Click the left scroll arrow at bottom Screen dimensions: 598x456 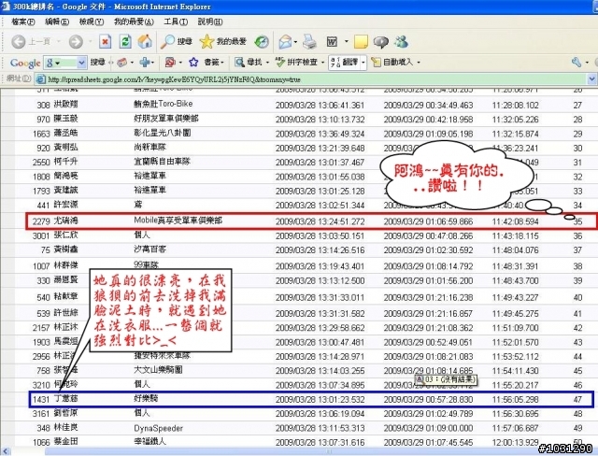(x=6, y=452)
